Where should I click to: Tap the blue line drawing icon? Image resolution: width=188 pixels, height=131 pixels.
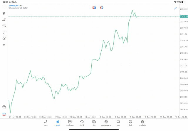[175, 8]
